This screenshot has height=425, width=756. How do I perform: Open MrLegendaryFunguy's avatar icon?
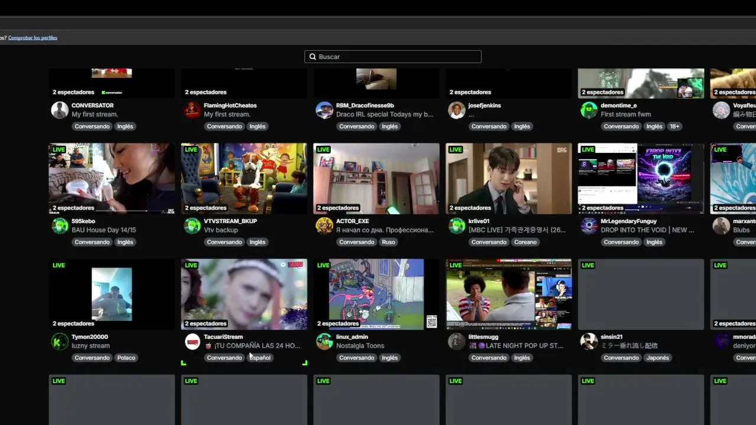point(589,225)
